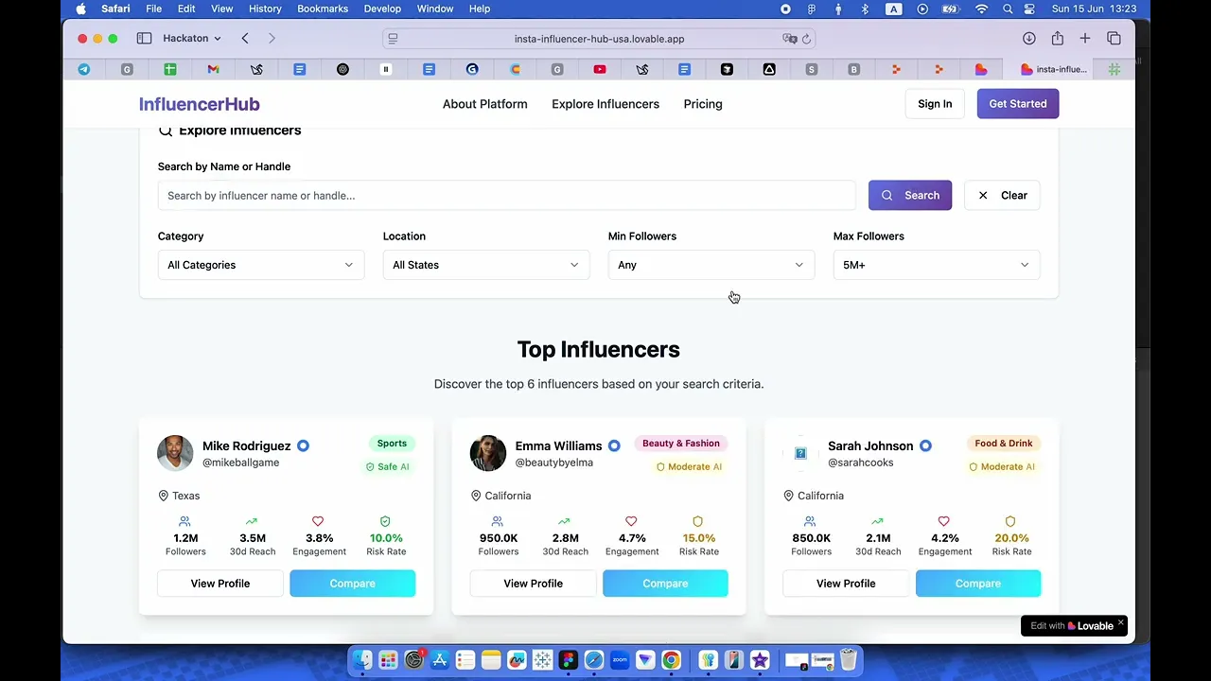The height and width of the screenshot is (681, 1211).
Task: Click the purple Search button
Action: coord(910,196)
